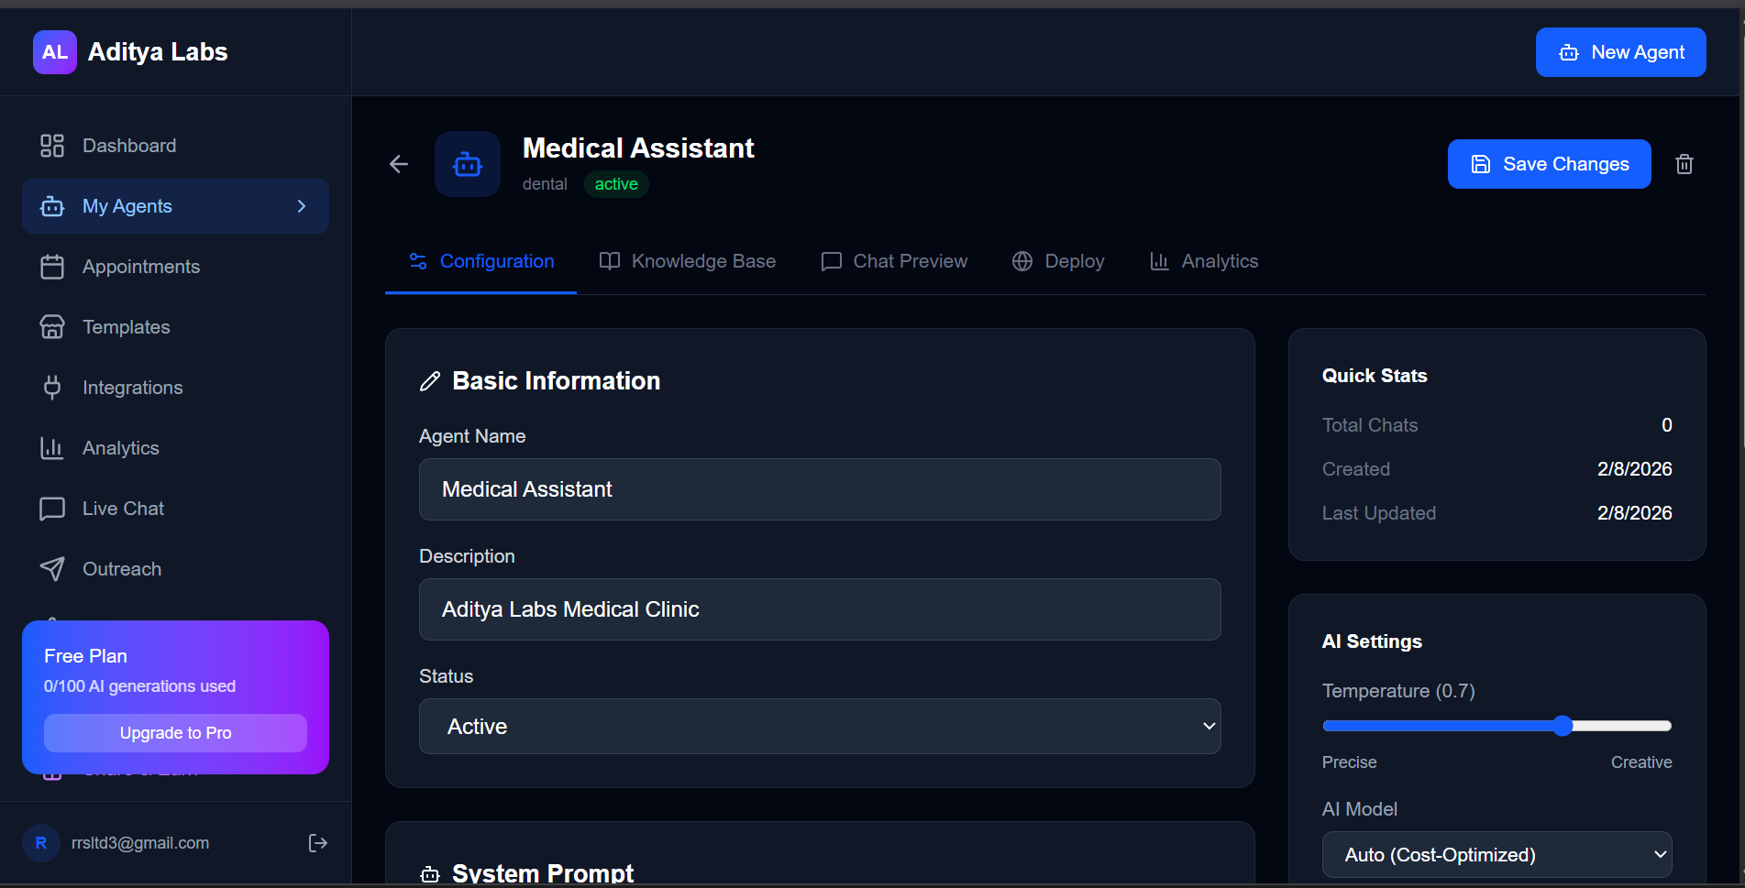Click the My Agents robot icon

click(x=52, y=206)
